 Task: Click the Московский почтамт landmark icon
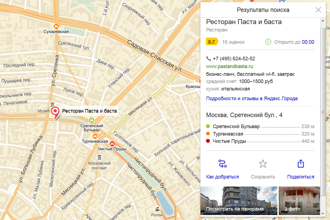pos(99,157)
